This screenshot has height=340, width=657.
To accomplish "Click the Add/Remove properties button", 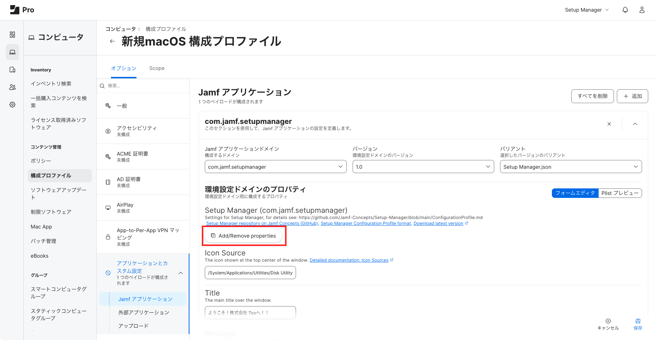I will click(x=243, y=236).
